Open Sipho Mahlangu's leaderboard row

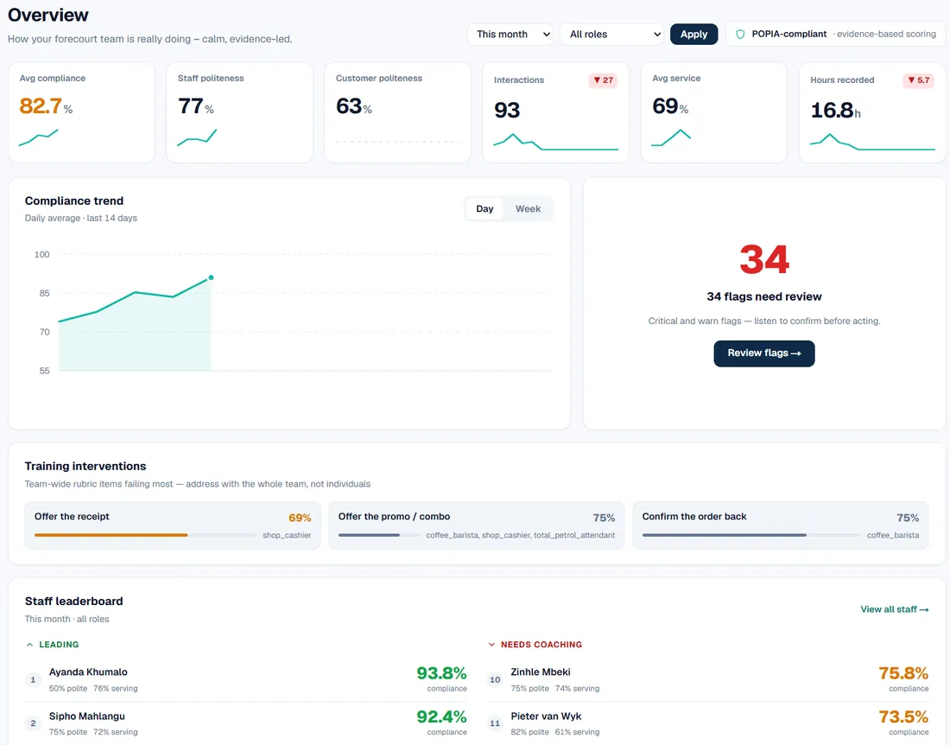pos(246,723)
